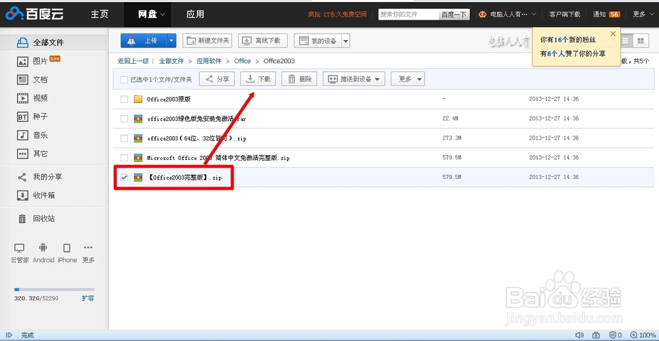Click the 扩容 expand storage link
Image resolution: width=659 pixels, height=341 pixels.
point(88,298)
